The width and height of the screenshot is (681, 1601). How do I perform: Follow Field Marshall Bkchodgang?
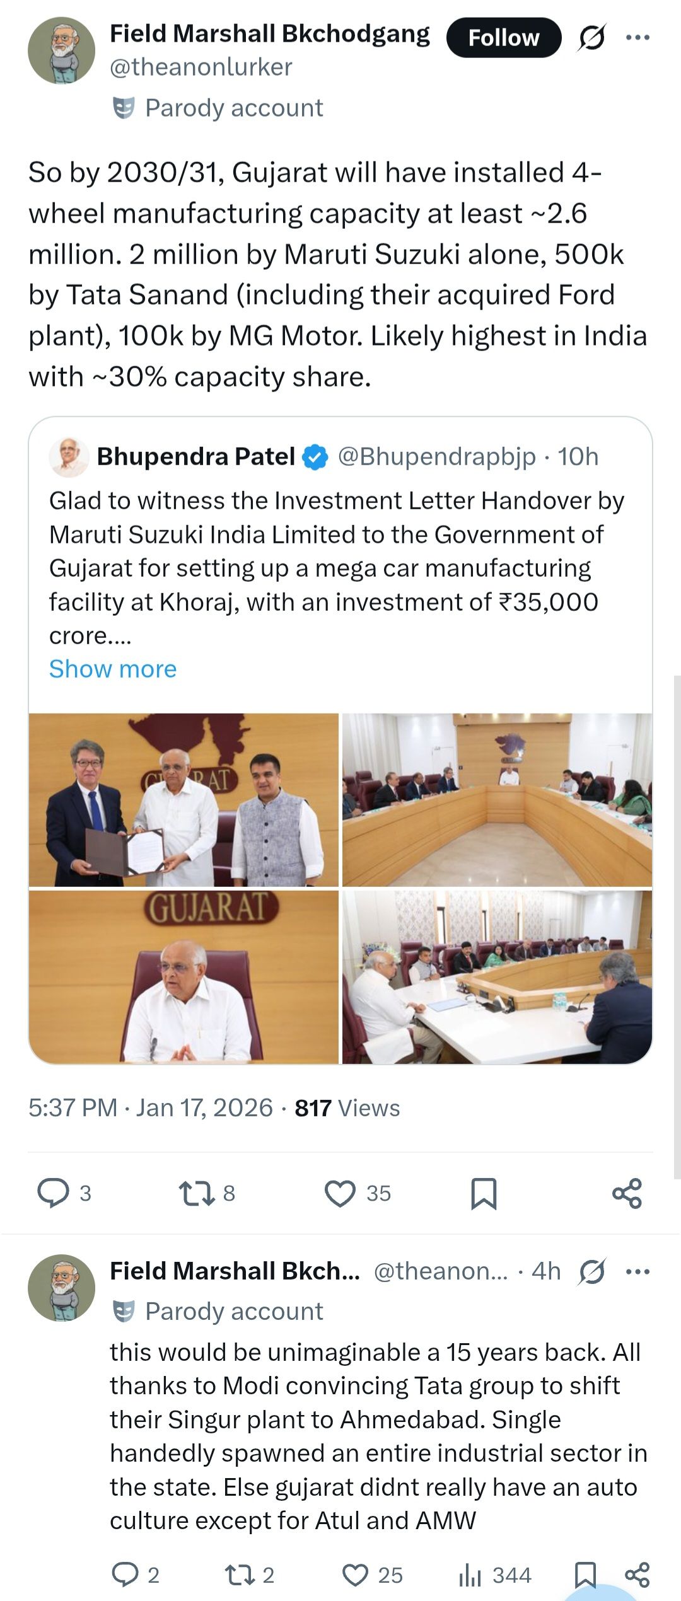point(503,37)
